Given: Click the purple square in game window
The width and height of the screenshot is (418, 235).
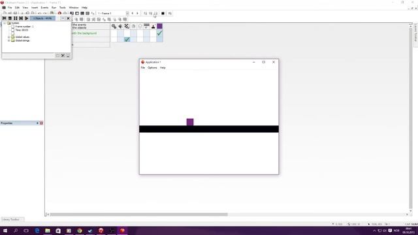Looking at the screenshot, I should click(x=190, y=122).
